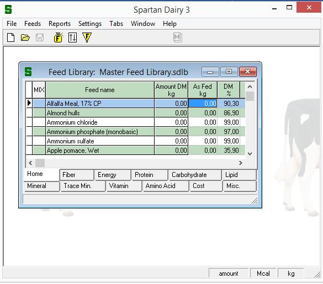
Task: Toggle MIX cell for Apple pomace, Wet
Action: (x=39, y=151)
